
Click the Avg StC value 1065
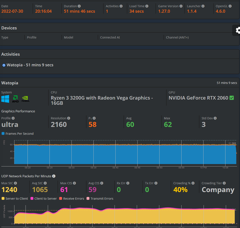pyautogui.click(x=40, y=190)
